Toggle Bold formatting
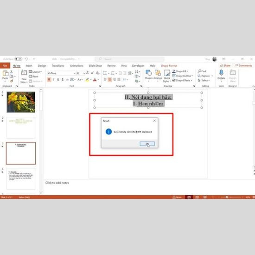This screenshot has width=255, height=255. click(49, 80)
